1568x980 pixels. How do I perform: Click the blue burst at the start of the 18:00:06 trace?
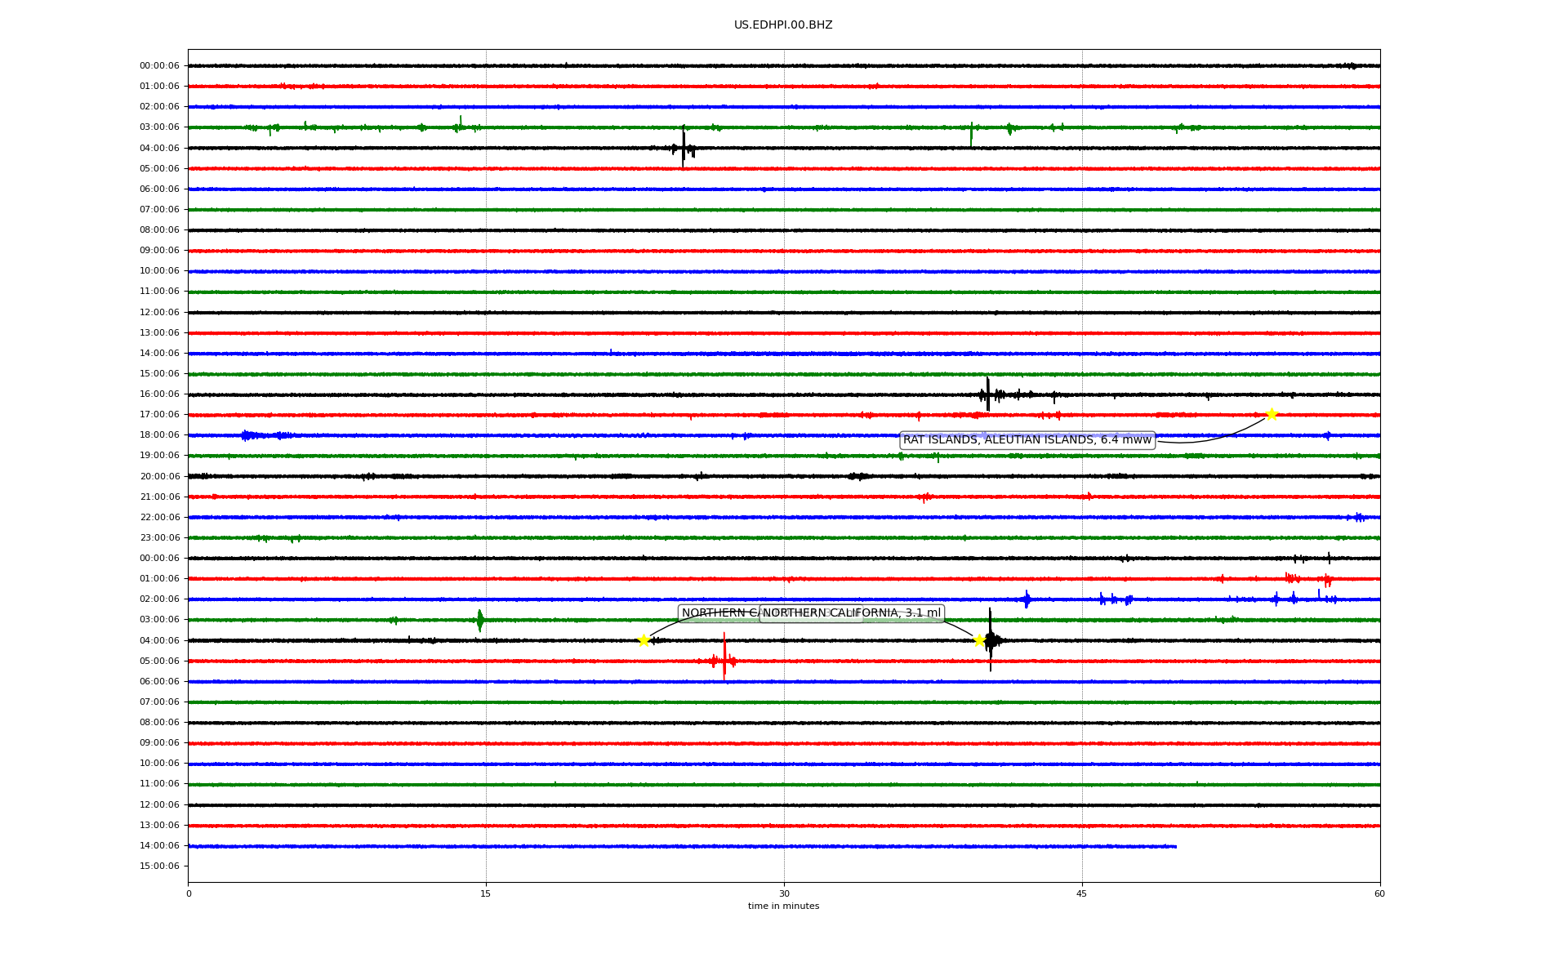[x=247, y=435]
